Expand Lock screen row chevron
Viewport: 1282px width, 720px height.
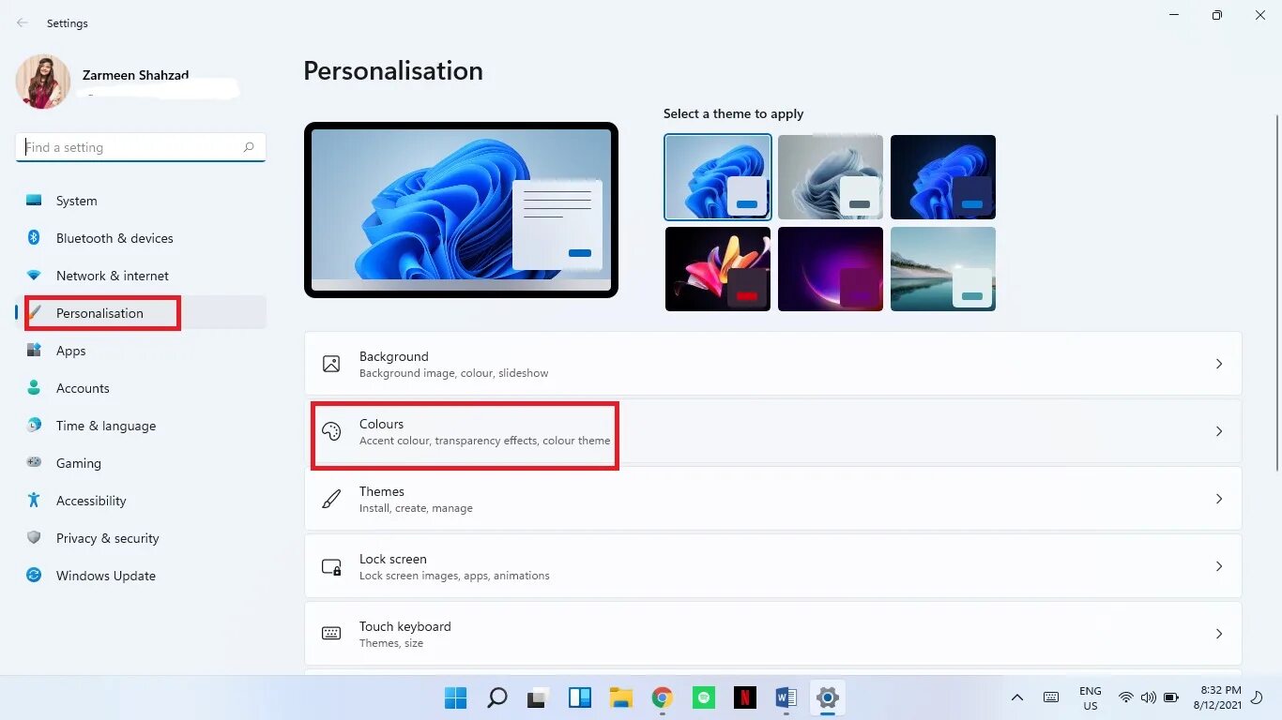1219,566
